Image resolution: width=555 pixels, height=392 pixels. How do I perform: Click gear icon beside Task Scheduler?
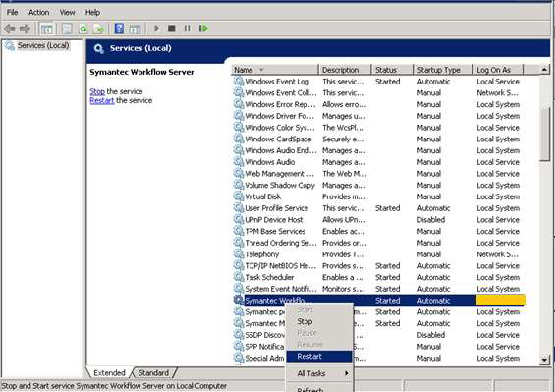coord(239,278)
